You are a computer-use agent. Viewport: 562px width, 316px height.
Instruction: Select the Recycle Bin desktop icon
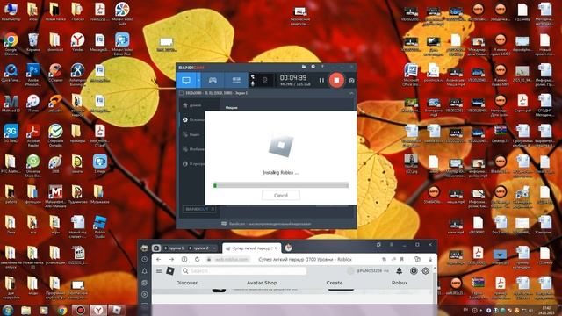coord(33,42)
